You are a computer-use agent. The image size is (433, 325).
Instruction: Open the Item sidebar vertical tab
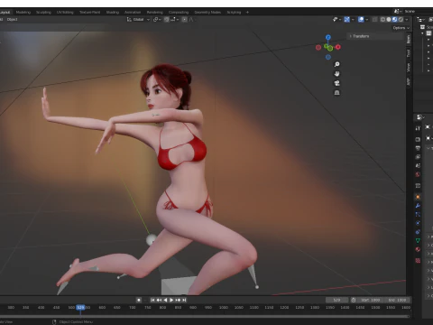(409, 40)
